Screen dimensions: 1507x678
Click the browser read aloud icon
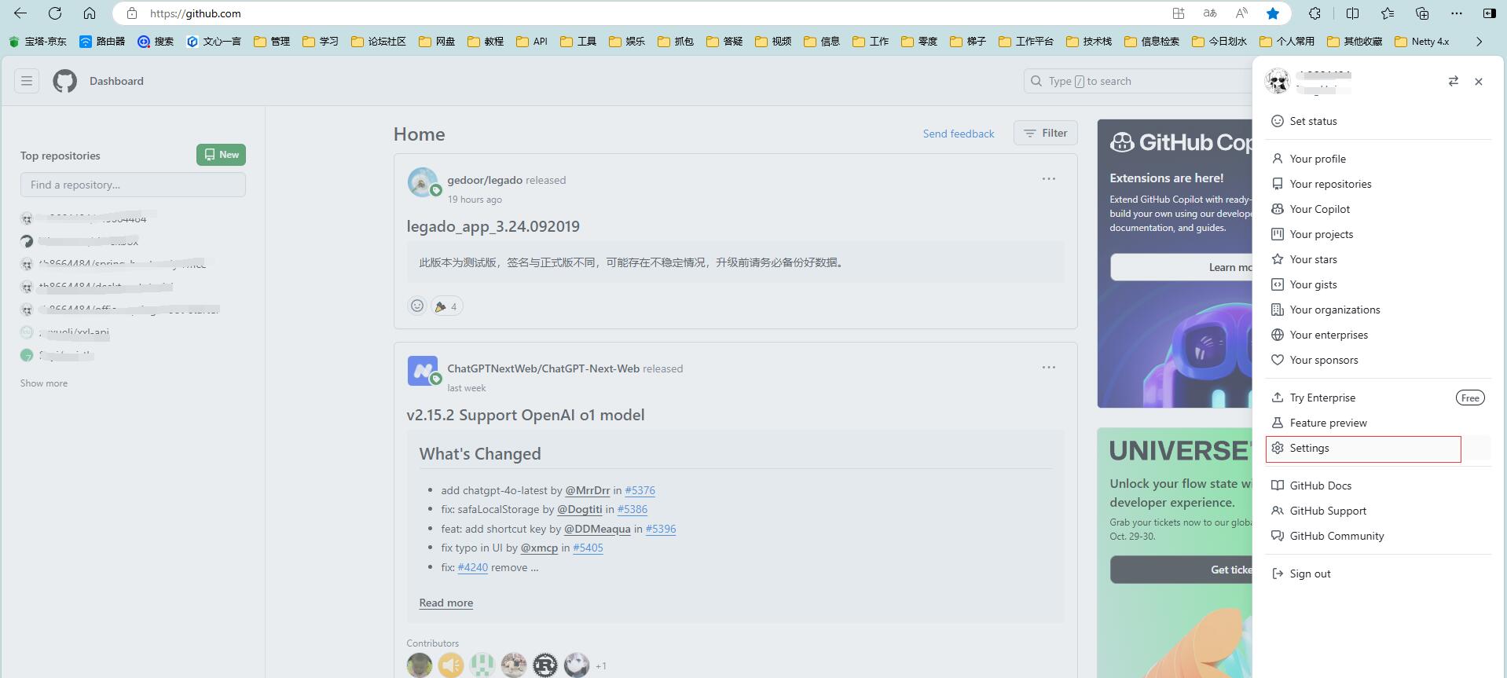[x=1241, y=13]
